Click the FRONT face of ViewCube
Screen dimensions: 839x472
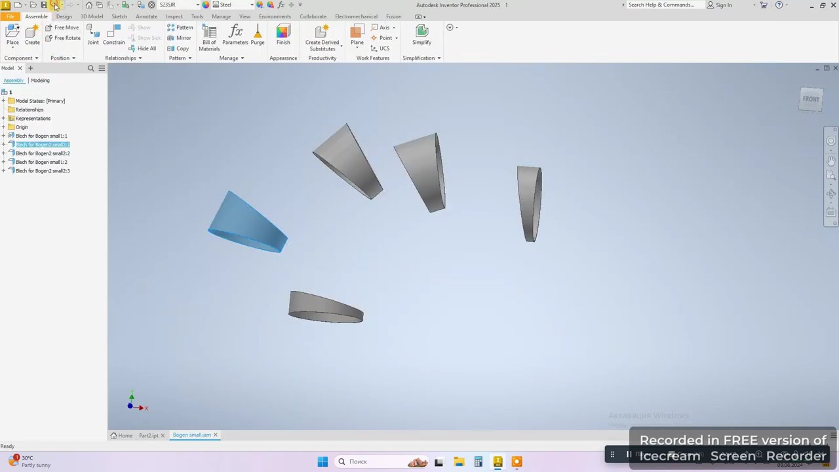[811, 99]
